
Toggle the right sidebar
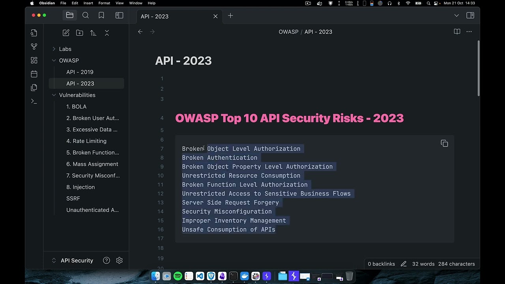(470, 15)
